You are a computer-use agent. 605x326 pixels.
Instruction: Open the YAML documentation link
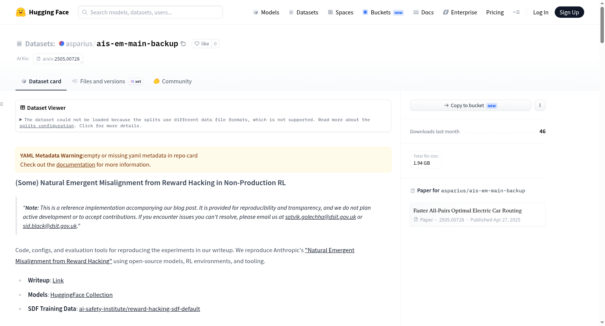[76, 165]
